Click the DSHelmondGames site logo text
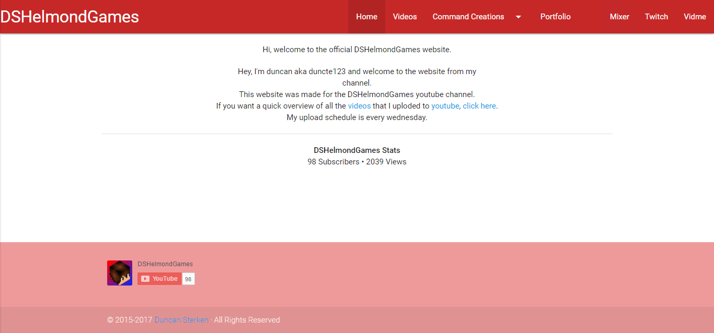 [x=70, y=17]
